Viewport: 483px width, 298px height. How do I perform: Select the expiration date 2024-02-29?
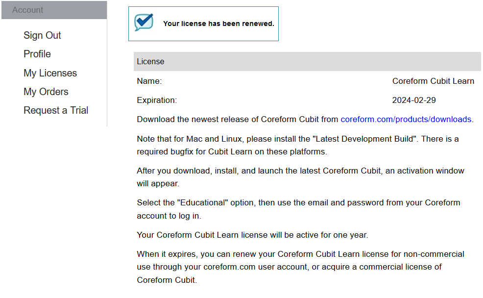coord(414,100)
